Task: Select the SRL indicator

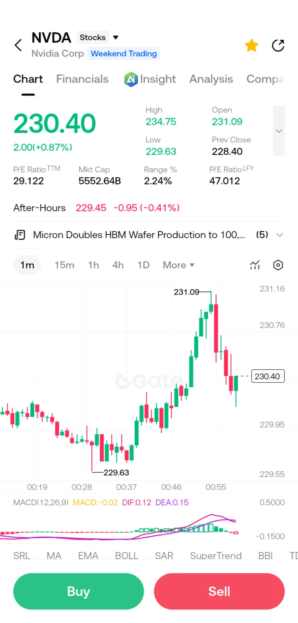Action: pos(21,555)
